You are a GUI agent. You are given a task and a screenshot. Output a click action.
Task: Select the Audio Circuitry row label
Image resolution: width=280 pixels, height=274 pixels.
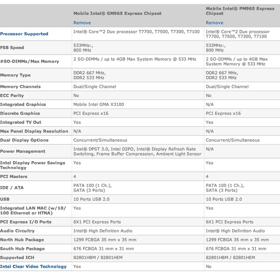[x=17, y=231]
